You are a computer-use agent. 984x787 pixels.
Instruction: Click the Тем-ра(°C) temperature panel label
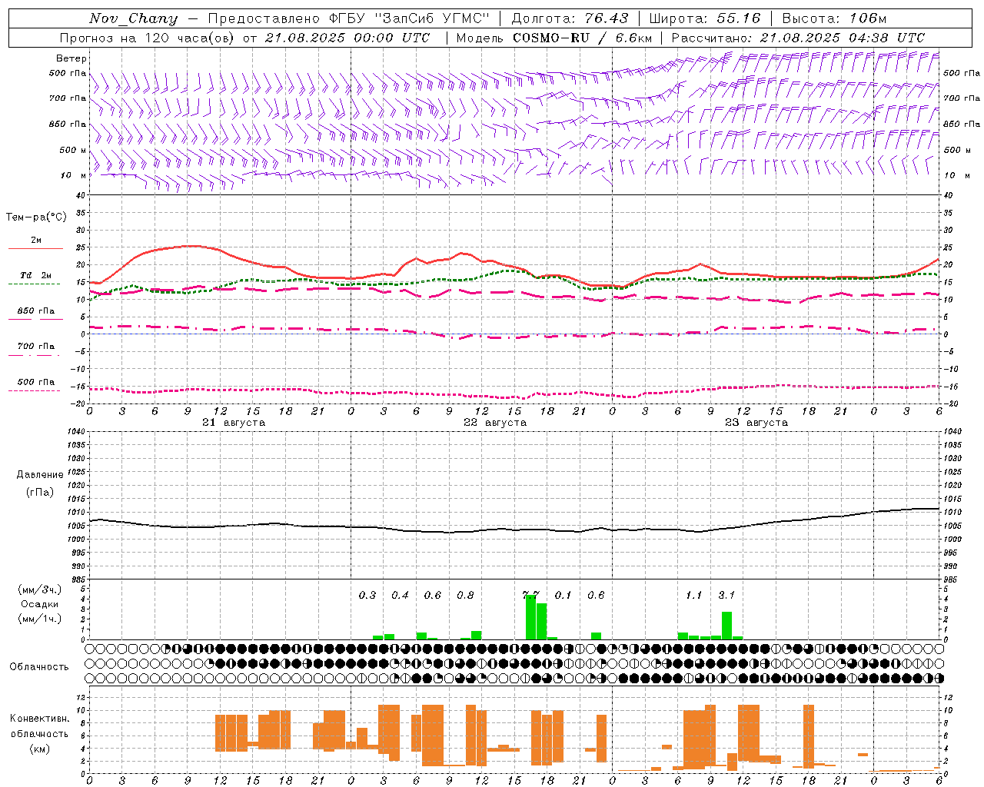point(36,218)
